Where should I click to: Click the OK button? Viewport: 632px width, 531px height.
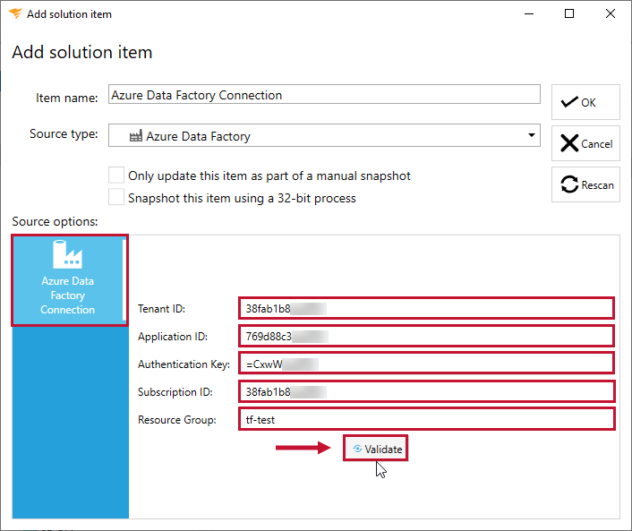coord(585,102)
